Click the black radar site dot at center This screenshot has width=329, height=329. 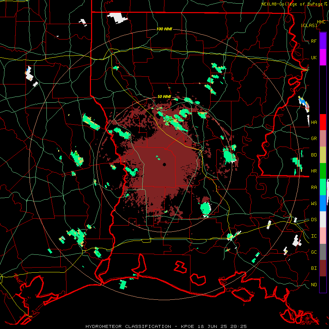click(164, 164)
